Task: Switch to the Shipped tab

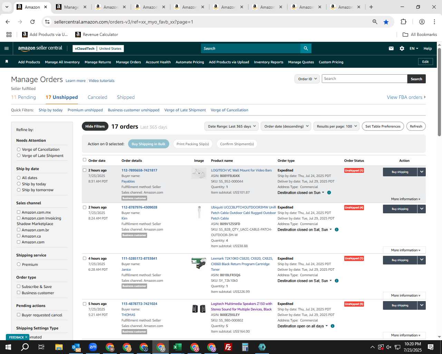Action: pos(126,97)
